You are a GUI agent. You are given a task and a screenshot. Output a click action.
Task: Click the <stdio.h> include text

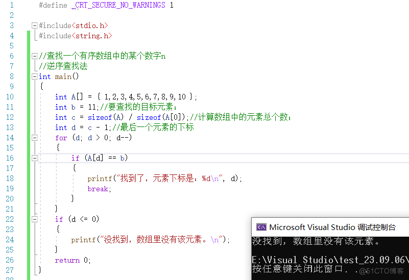coord(90,26)
